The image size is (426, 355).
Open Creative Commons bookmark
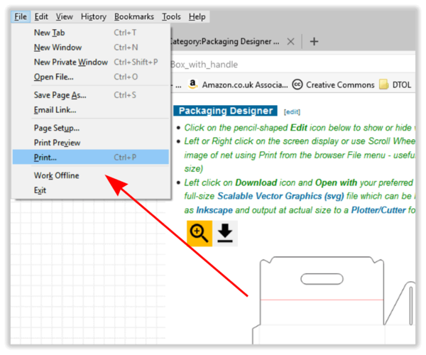(334, 84)
